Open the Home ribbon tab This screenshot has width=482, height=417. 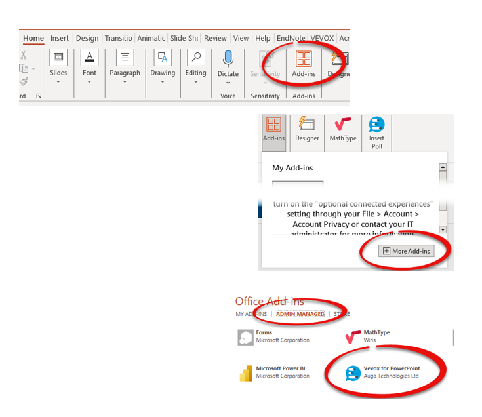[x=33, y=38]
